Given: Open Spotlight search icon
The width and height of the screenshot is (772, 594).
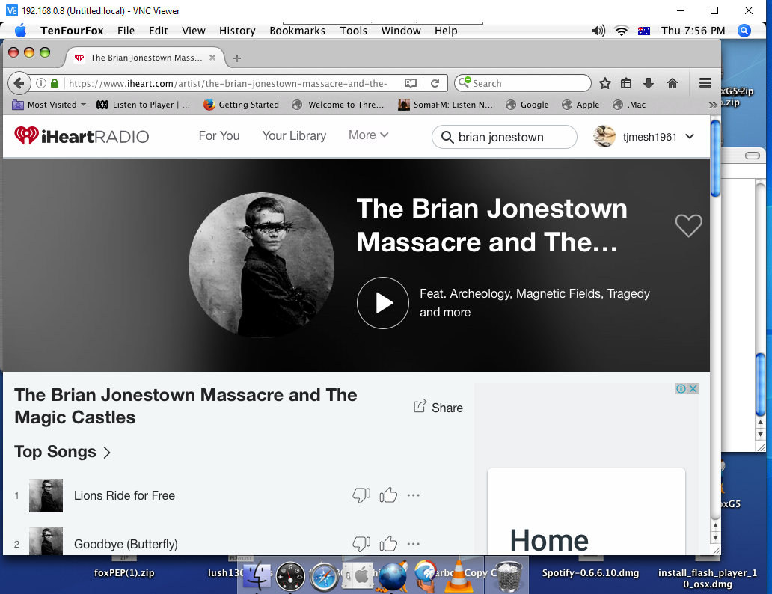Looking at the screenshot, I should [744, 31].
